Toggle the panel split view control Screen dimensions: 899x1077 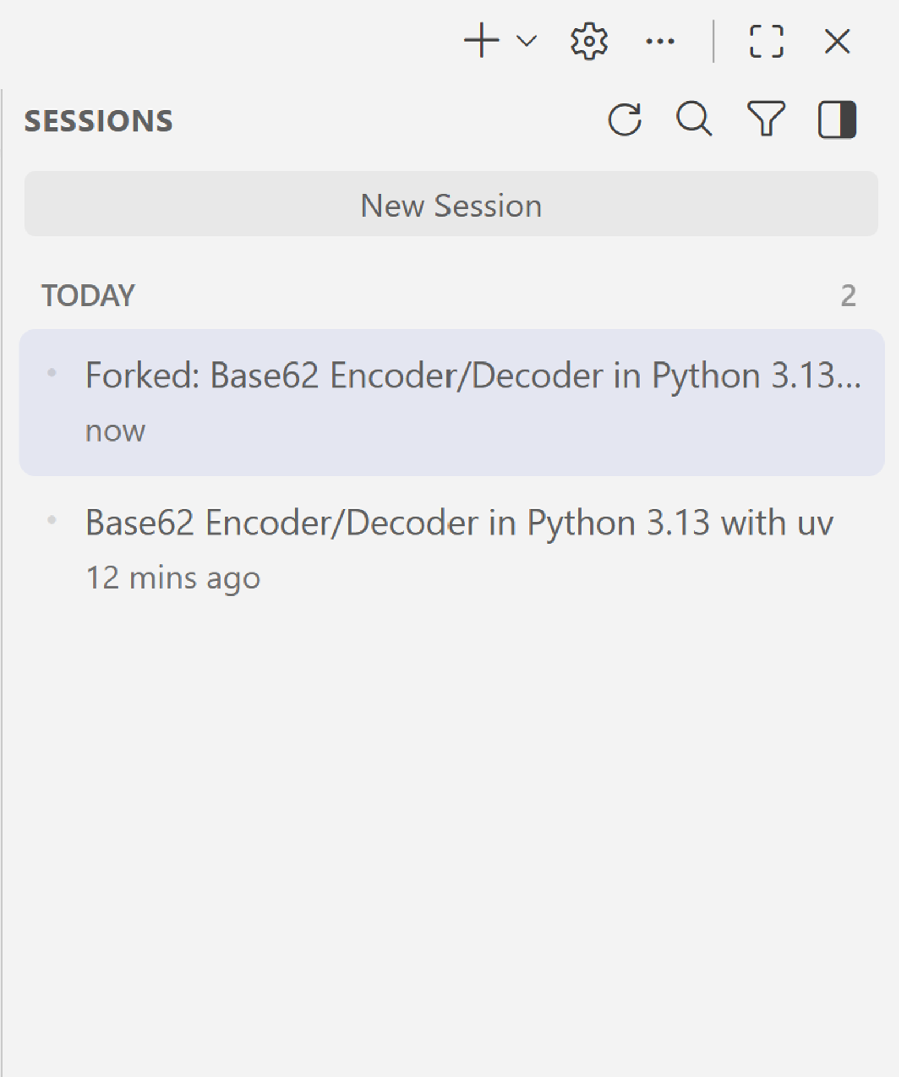tap(837, 120)
